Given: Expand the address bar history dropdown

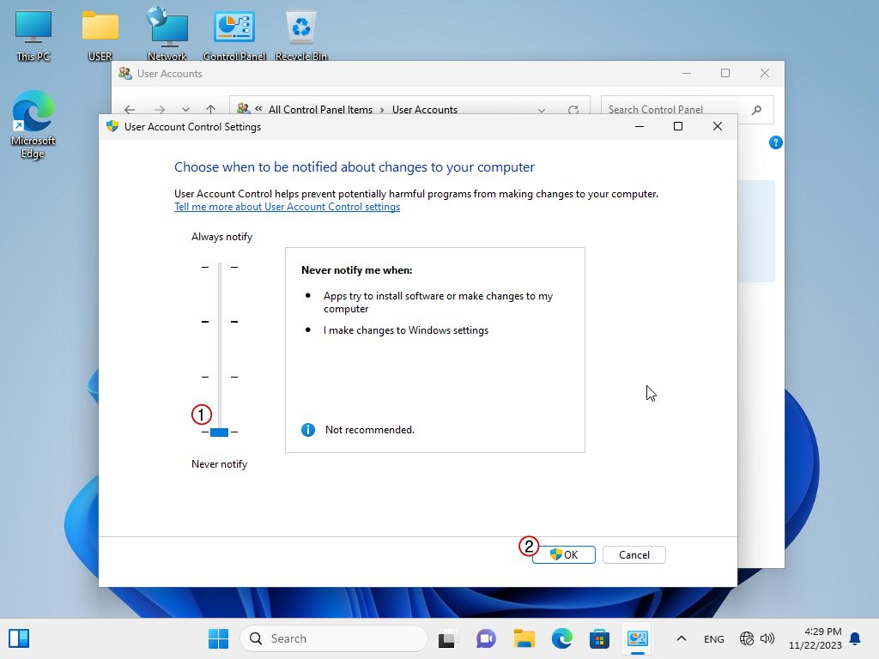Looking at the screenshot, I should (x=542, y=110).
